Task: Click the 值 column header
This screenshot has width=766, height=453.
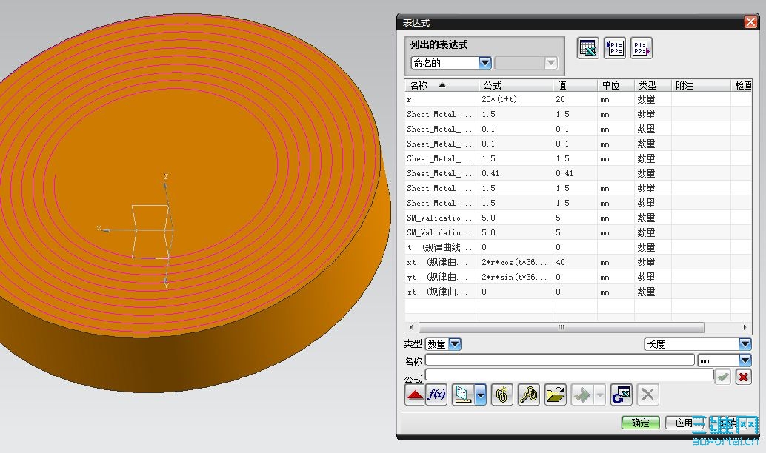Action: click(575, 85)
